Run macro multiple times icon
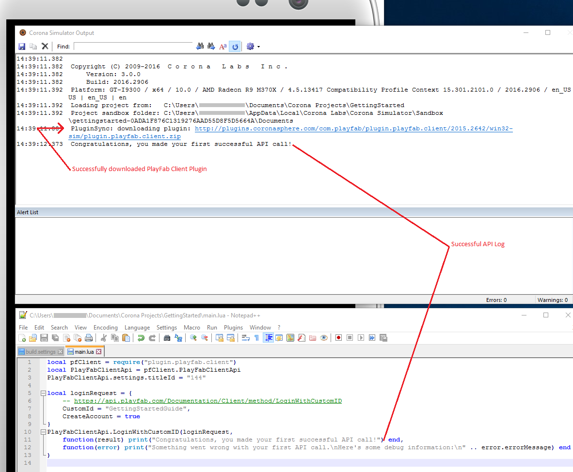 click(x=372, y=338)
